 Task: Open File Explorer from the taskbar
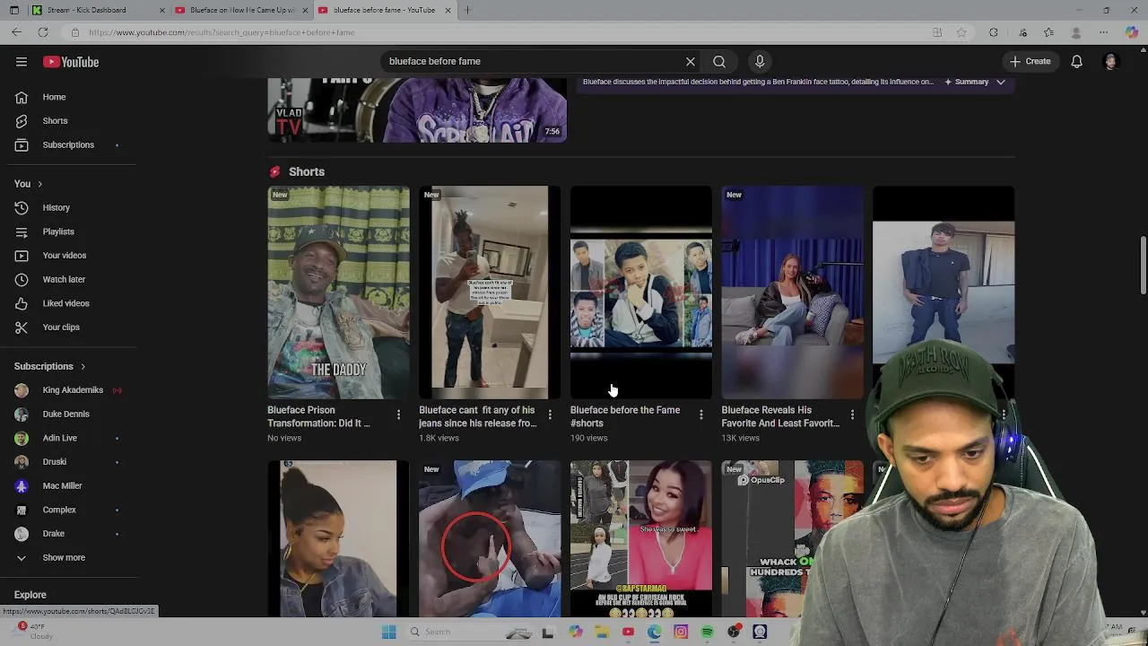click(x=602, y=632)
